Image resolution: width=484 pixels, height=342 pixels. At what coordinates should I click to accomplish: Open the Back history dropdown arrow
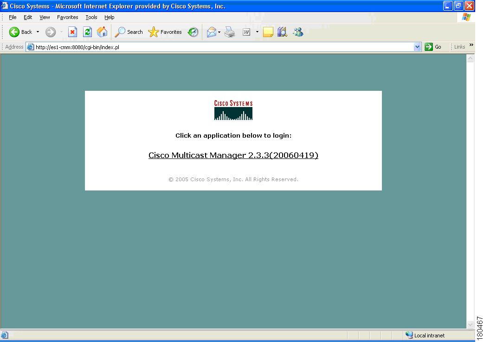coord(38,32)
